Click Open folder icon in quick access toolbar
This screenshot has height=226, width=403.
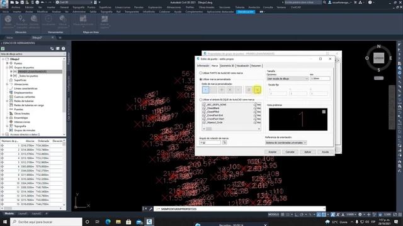pyautogui.click(x=17, y=3)
